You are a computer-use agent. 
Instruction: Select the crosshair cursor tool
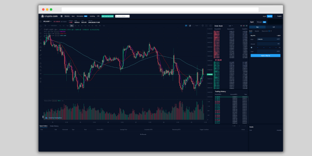(41, 26)
